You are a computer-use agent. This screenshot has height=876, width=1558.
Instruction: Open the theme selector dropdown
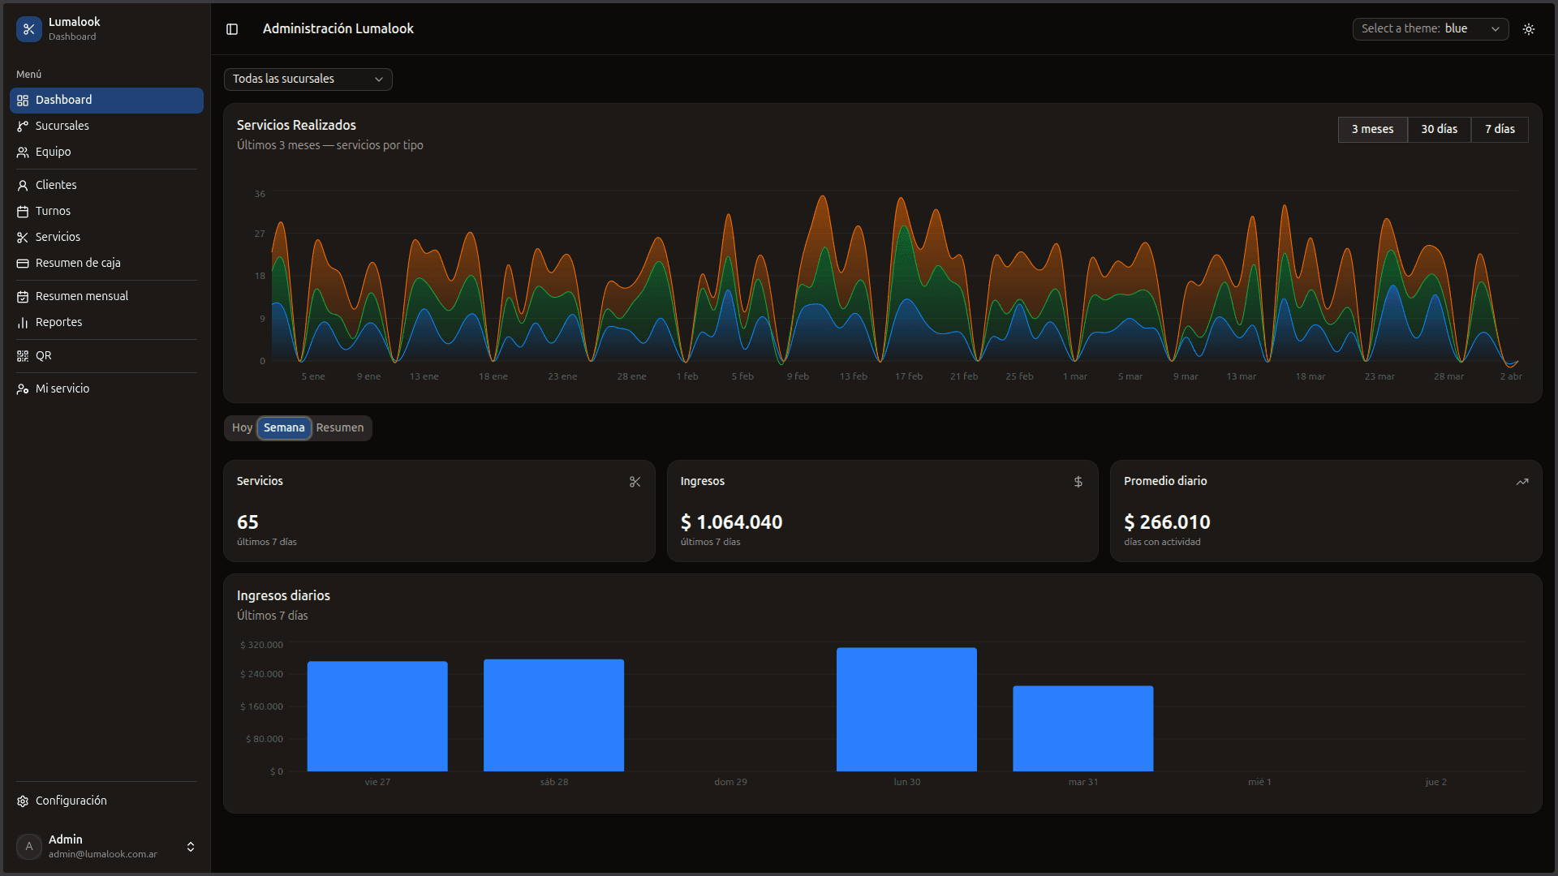[x=1431, y=28]
